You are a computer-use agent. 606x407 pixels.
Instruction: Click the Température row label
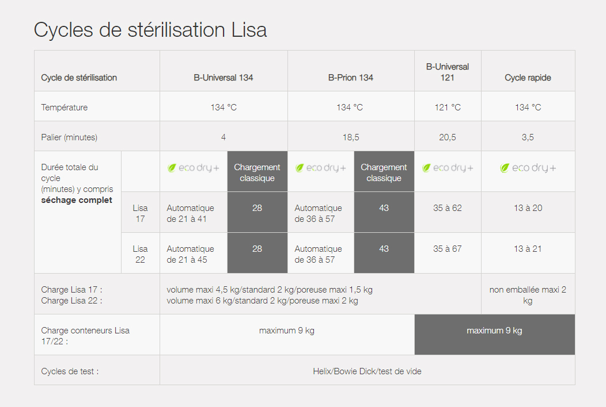(65, 107)
